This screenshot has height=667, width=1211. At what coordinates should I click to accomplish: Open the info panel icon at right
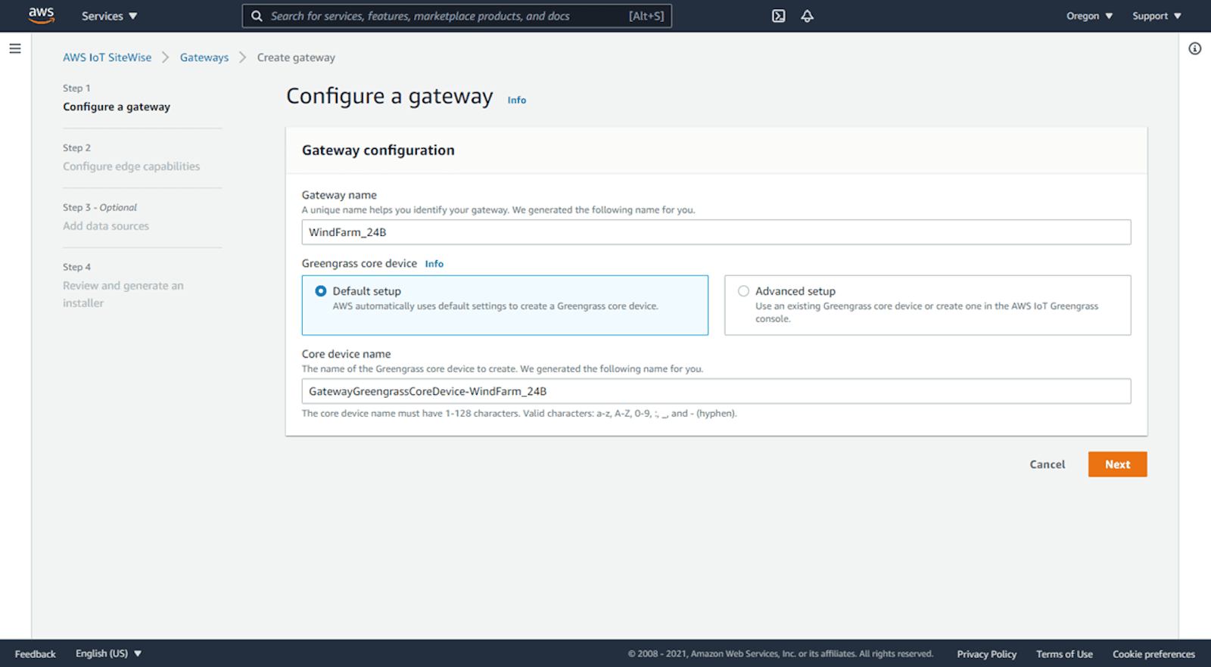pyautogui.click(x=1194, y=48)
